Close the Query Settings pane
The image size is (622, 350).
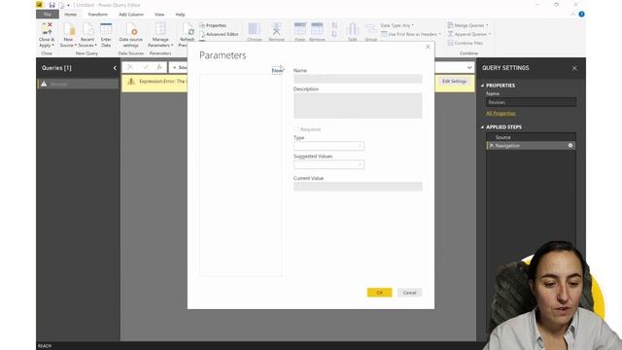(574, 68)
